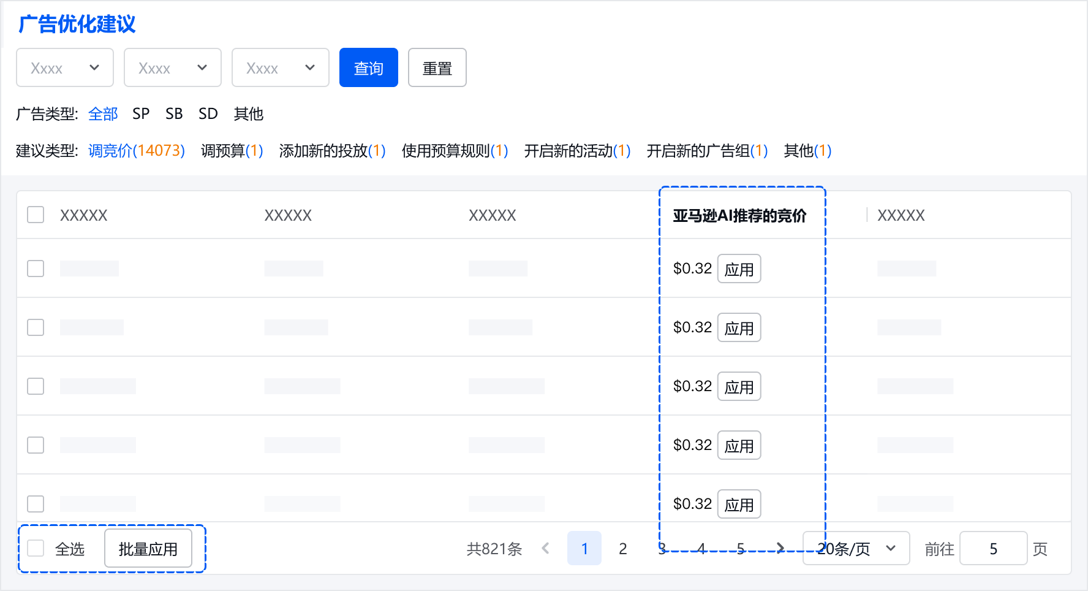Select 开启新的广告组(1) suggestion type

click(708, 151)
